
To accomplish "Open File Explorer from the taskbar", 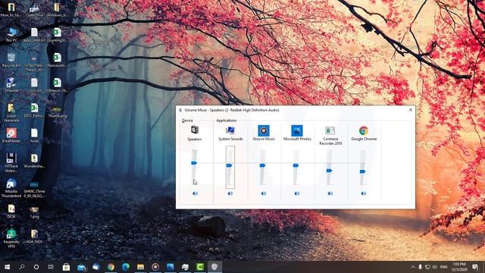I will 140,267.
